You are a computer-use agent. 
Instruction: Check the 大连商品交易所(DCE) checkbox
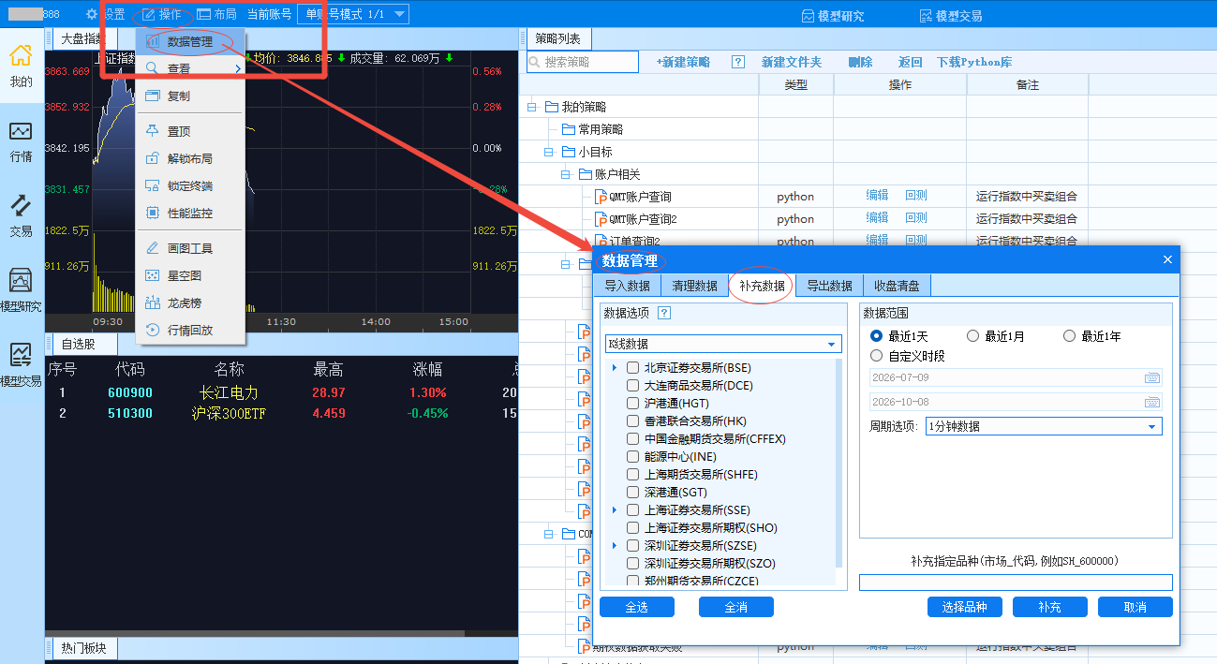point(633,386)
